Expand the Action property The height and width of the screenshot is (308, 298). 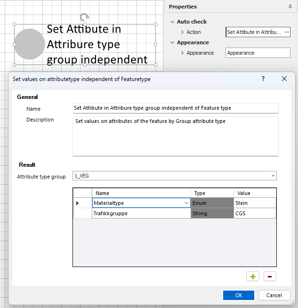182,32
